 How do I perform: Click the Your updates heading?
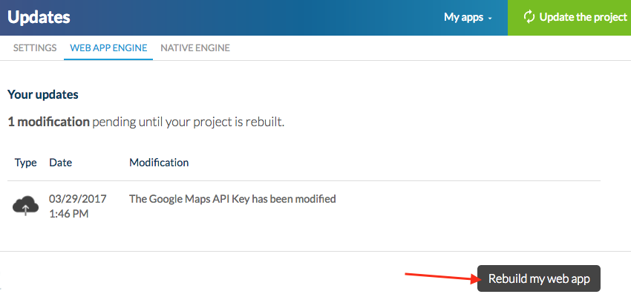[x=42, y=95]
